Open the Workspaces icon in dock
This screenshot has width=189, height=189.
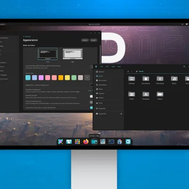coord(69,142)
